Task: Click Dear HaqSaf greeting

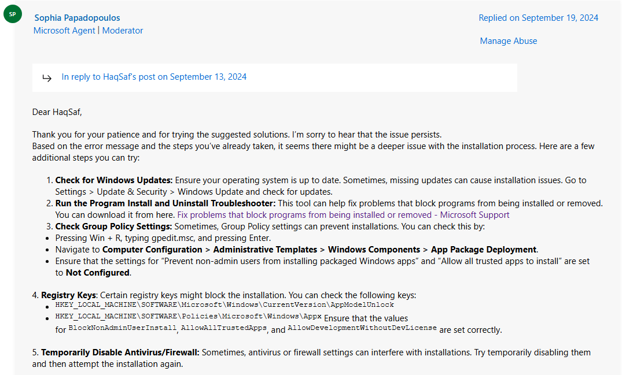Action: coord(57,112)
